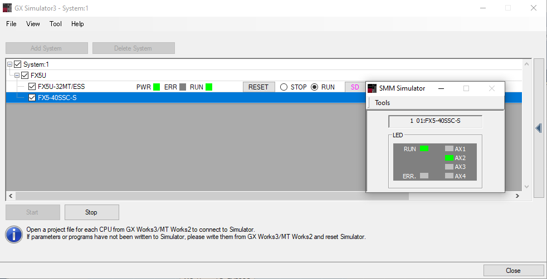
Task: Uncheck the System:1 checkbox
Action: pos(18,64)
